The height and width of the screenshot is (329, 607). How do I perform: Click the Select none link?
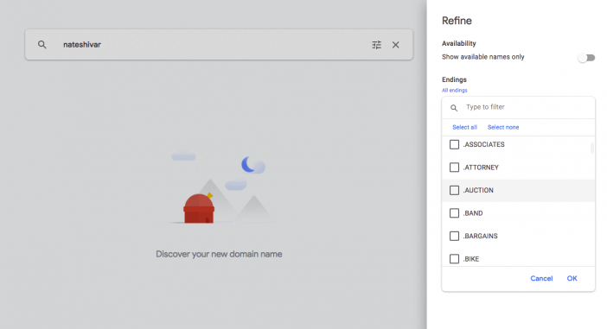point(503,127)
